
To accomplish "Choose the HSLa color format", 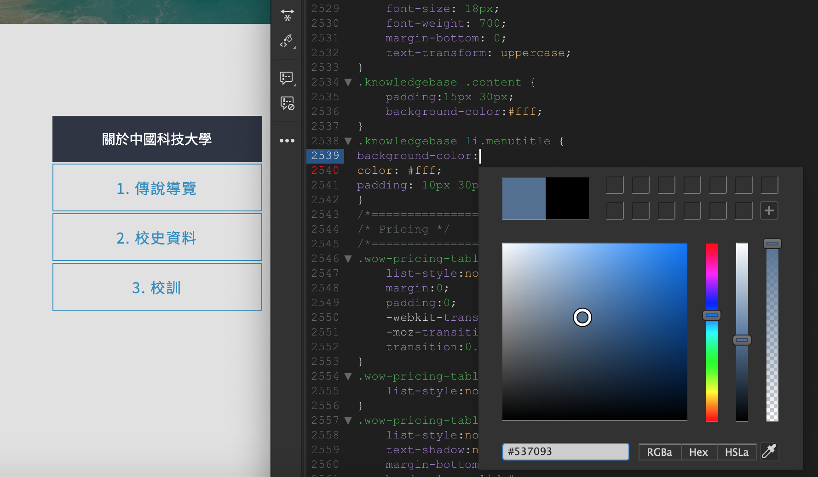I will click(x=737, y=452).
